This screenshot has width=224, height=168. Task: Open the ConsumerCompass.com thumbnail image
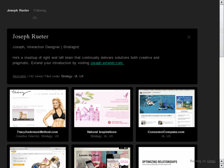point(167,108)
